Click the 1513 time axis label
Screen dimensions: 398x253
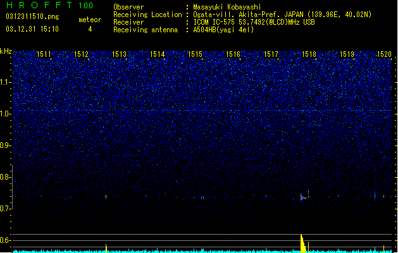pos(119,54)
